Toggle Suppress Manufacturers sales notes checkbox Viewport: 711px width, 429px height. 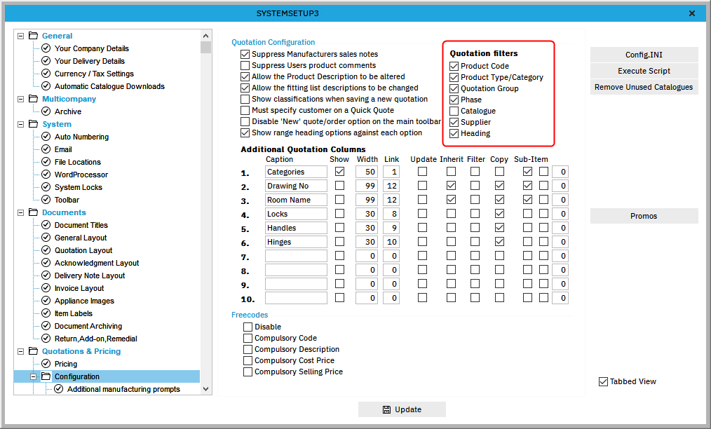coord(245,54)
